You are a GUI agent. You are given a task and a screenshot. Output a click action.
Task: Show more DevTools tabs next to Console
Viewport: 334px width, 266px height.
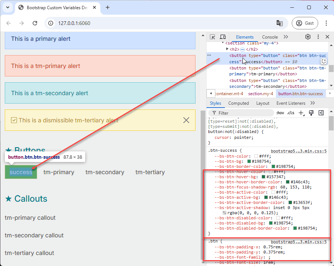285,37
